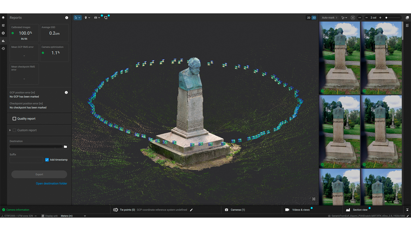Reset 3D view focus icon
Screen dimensions: 411x231
pyautogui.click(x=314, y=199)
